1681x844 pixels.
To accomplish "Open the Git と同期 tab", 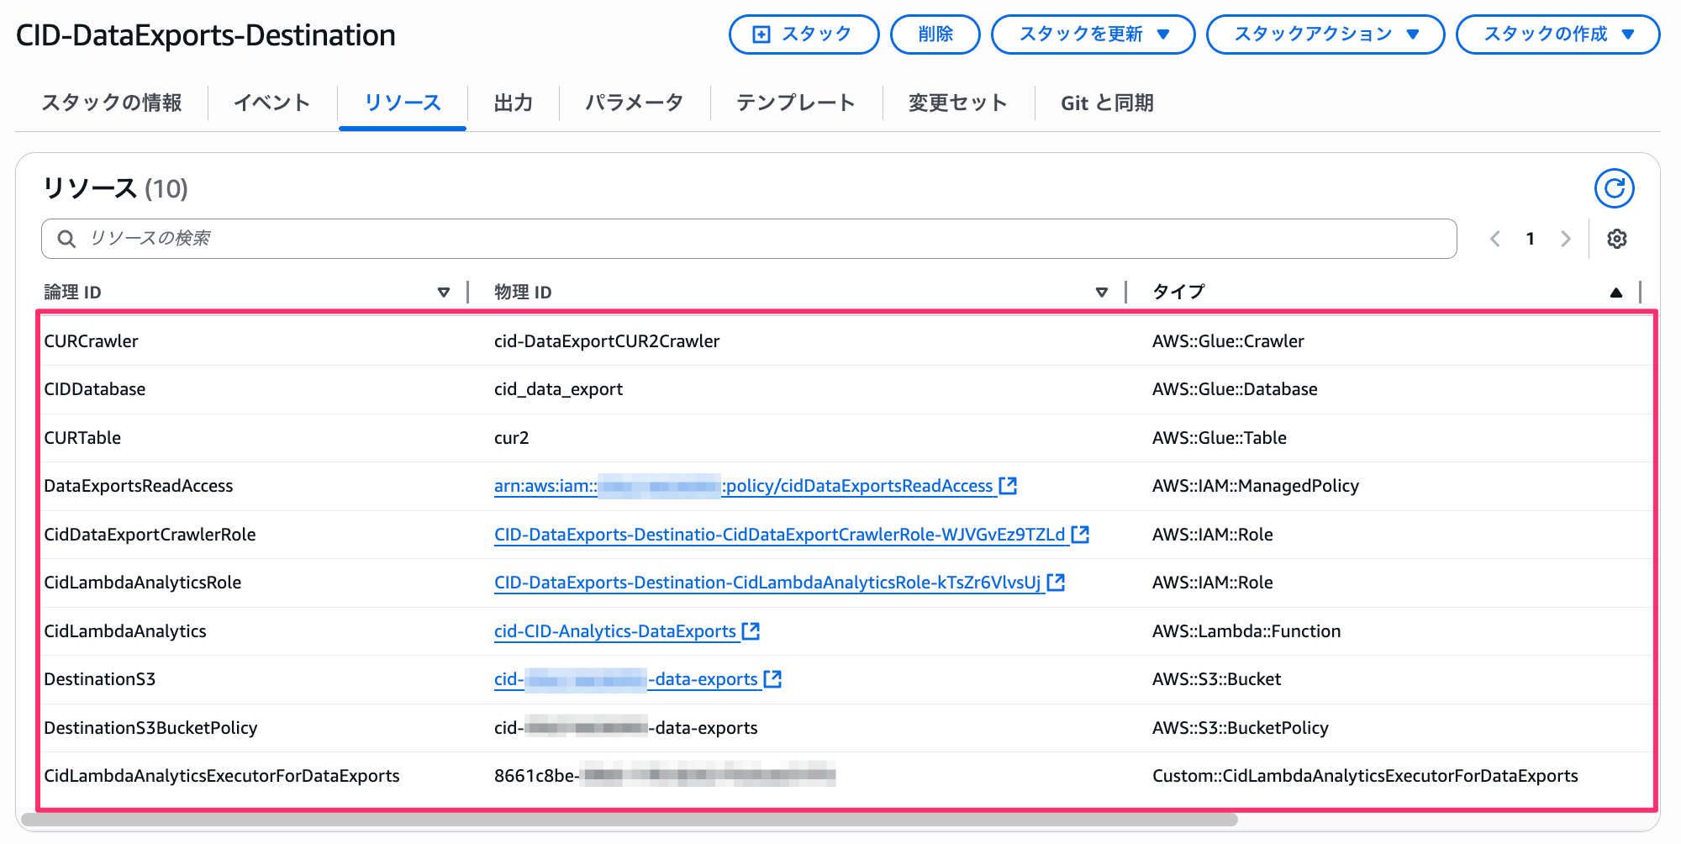I will tap(1107, 103).
